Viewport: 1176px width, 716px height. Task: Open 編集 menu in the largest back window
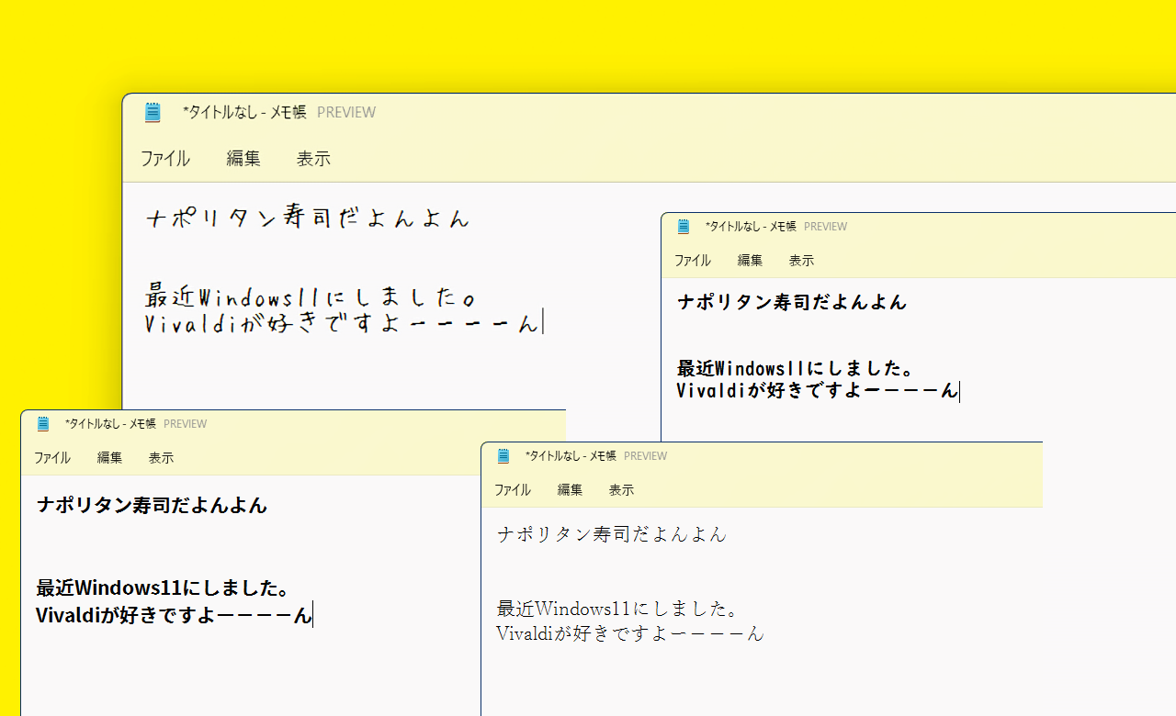(243, 159)
